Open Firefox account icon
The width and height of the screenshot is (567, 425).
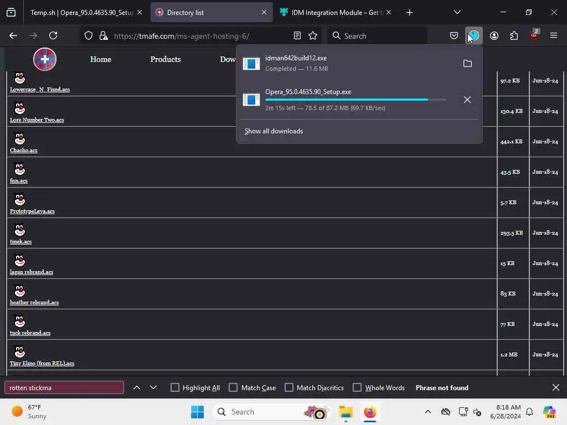[494, 36]
